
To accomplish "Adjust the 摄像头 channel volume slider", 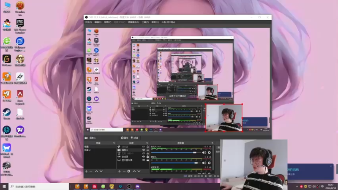I will [x=176, y=163].
